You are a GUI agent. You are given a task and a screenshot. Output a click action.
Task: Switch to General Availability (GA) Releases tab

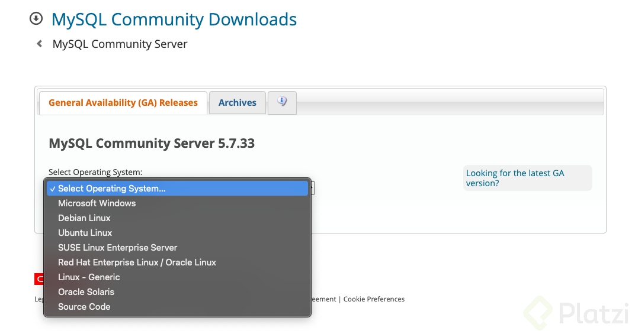123,103
